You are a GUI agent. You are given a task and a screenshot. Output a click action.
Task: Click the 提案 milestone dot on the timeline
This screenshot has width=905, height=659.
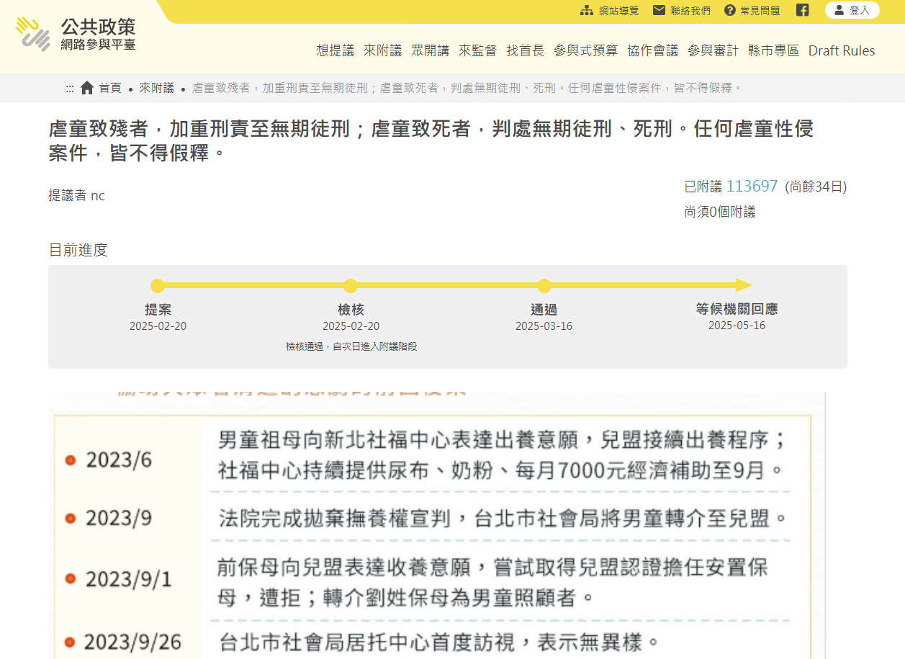point(158,286)
